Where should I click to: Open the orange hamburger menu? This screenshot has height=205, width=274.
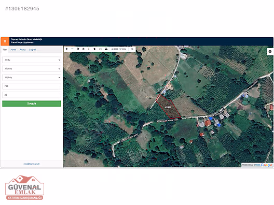tap(5, 41)
